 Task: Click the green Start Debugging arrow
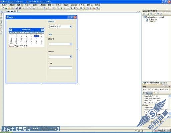coord(62,8)
